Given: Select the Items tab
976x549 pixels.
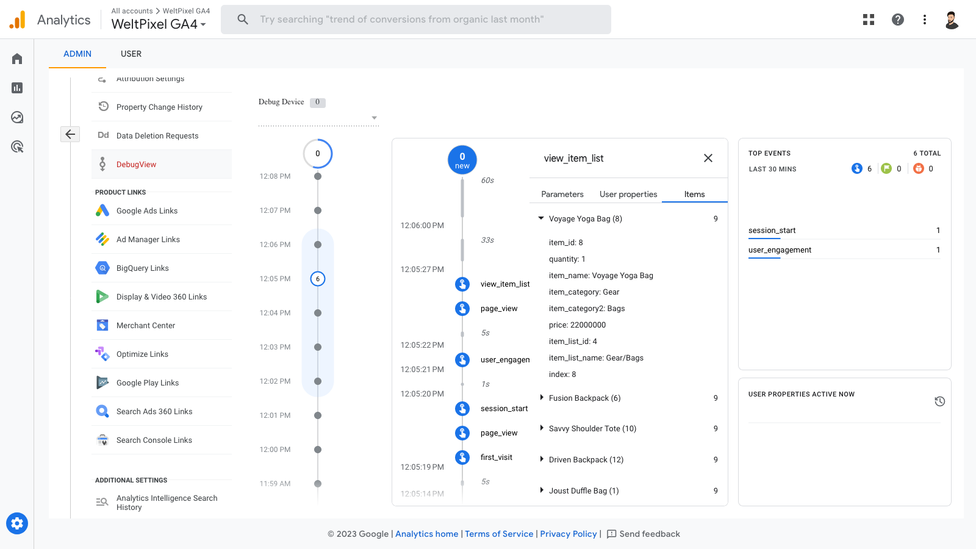Looking at the screenshot, I should tap(694, 194).
